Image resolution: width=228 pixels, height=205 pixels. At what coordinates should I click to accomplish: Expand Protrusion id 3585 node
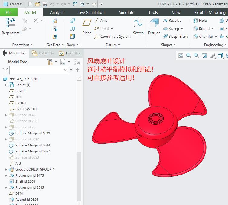click(6, 187)
